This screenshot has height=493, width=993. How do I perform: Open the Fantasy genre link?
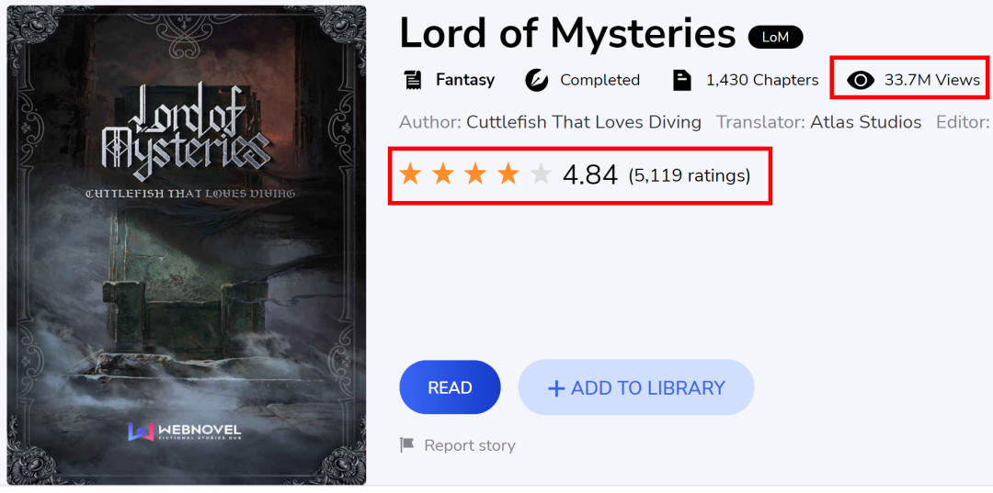[465, 80]
